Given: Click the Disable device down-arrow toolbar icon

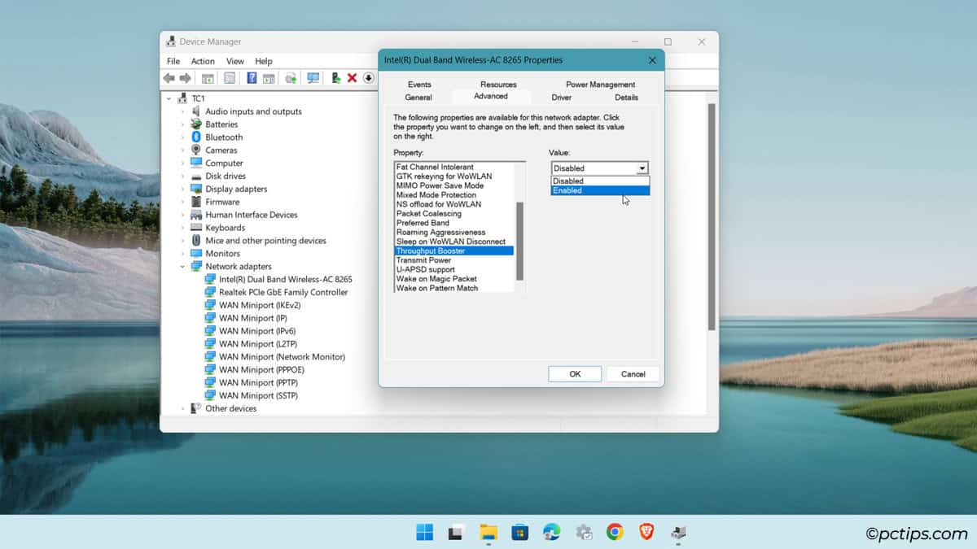Looking at the screenshot, I should click(x=368, y=78).
